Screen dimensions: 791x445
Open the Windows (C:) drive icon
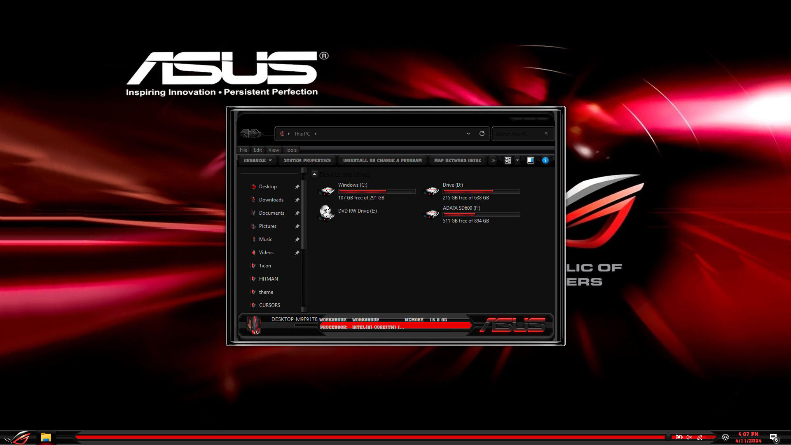point(327,191)
